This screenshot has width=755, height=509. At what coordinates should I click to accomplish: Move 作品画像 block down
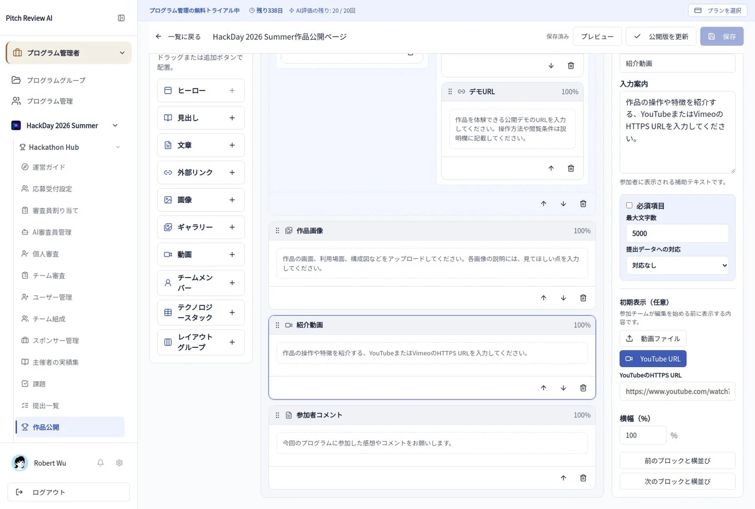pos(563,298)
